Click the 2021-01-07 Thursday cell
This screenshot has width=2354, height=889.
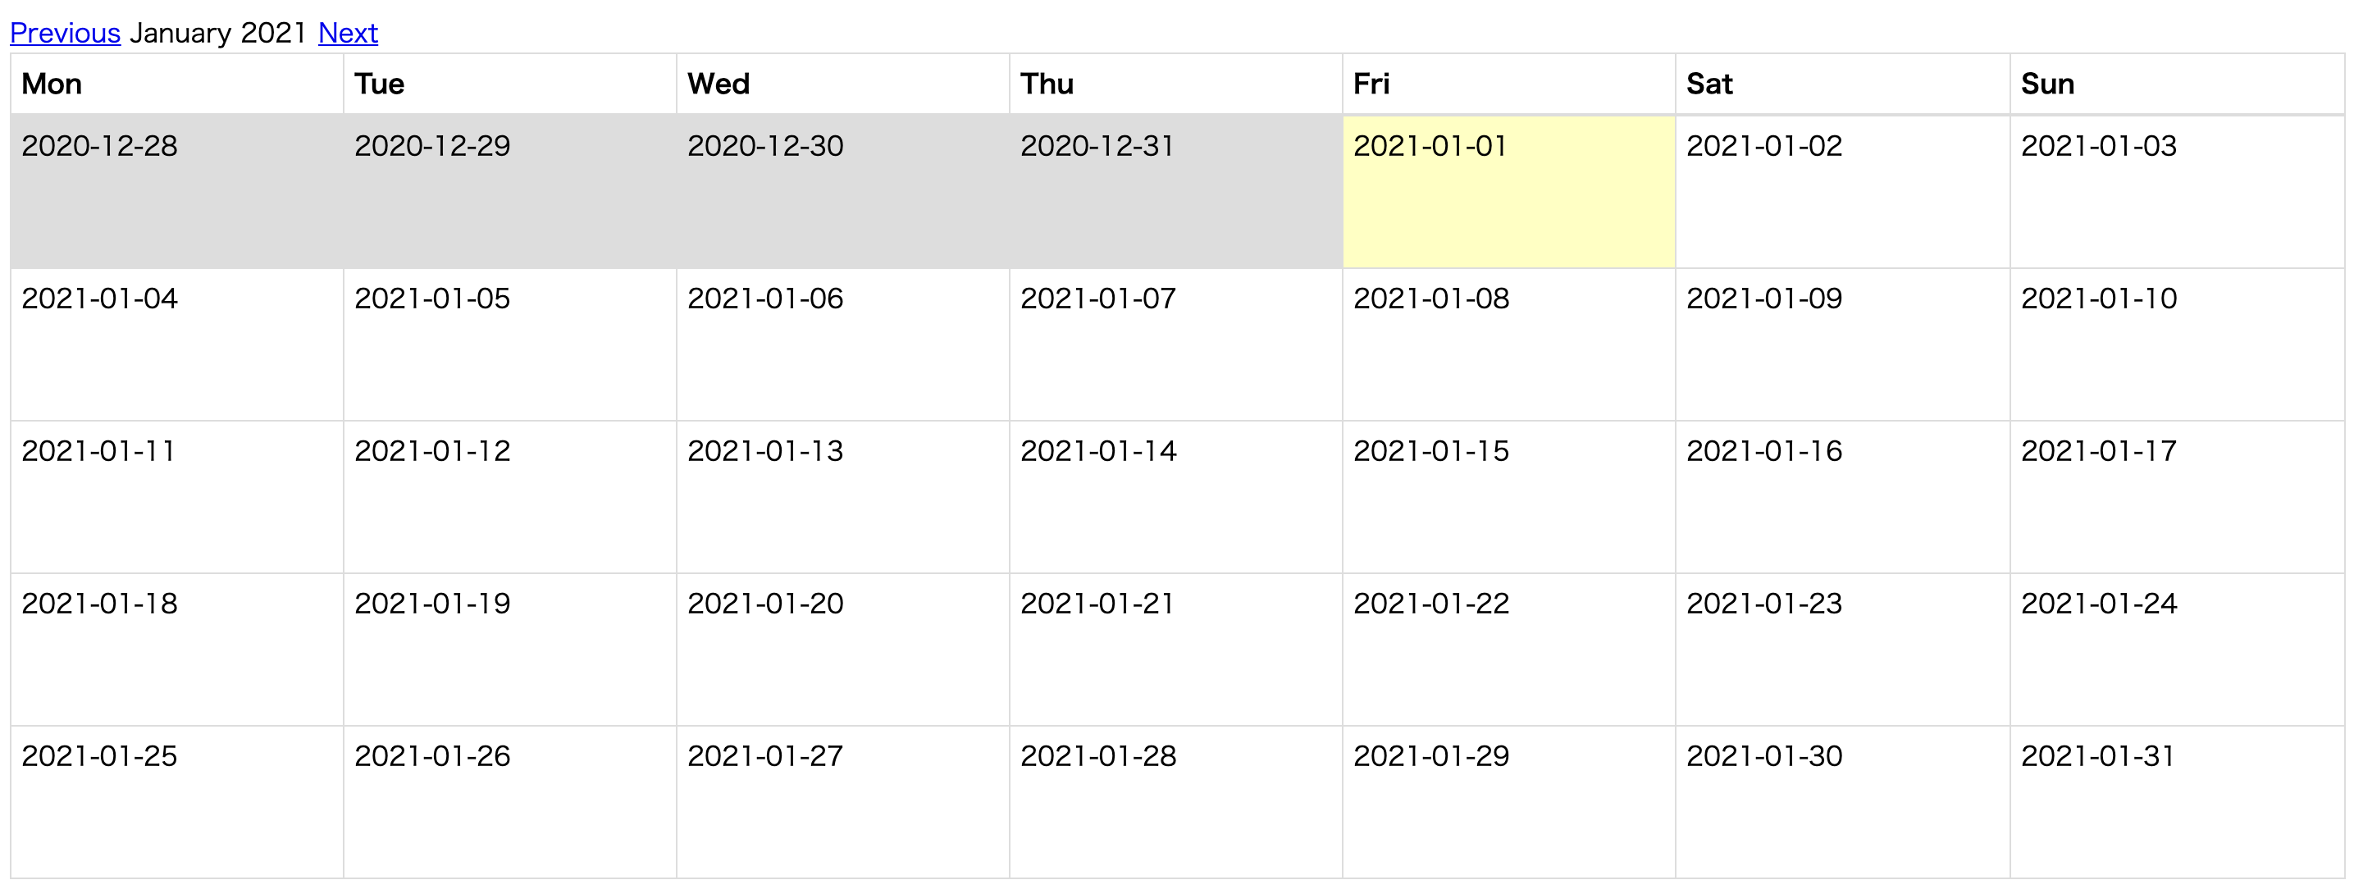tap(1175, 344)
